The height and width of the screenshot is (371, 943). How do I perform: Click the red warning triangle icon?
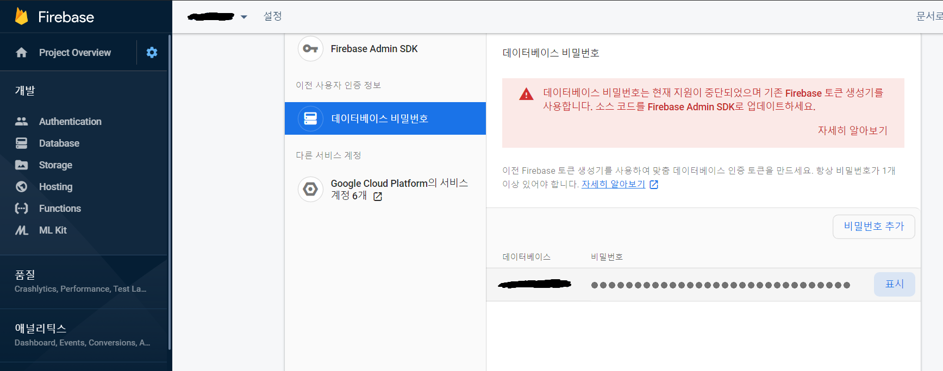[526, 94]
